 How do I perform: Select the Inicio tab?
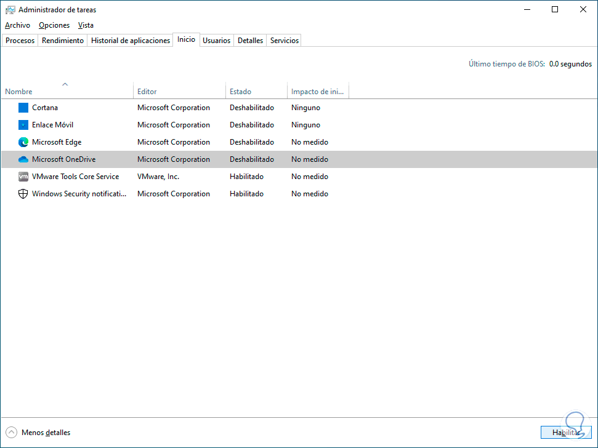[186, 39]
